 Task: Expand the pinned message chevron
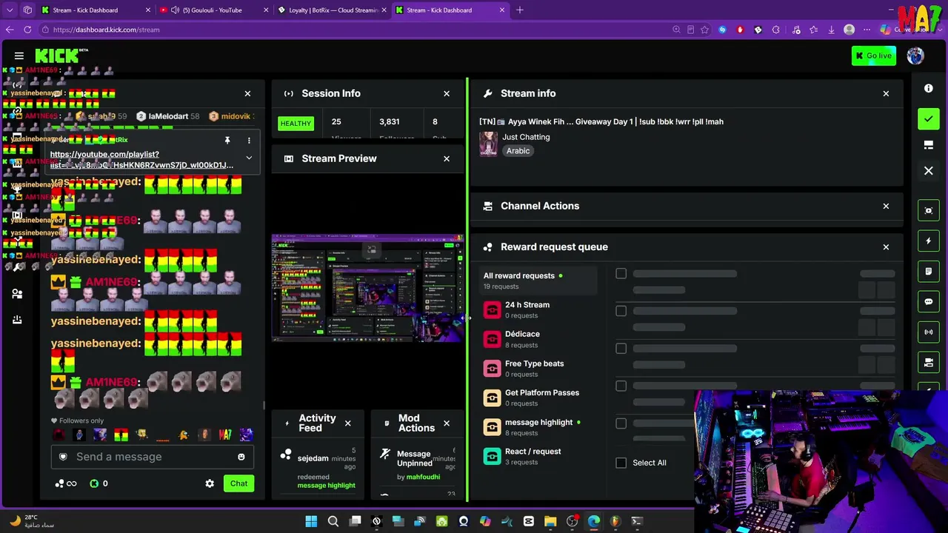249,158
